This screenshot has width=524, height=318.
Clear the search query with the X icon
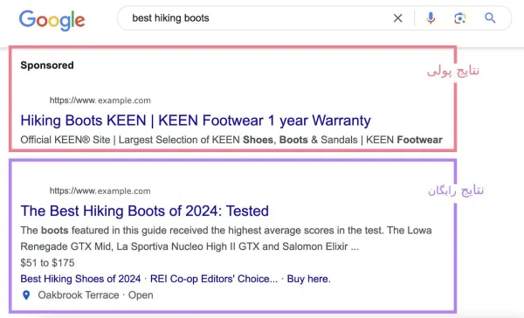(397, 18)
